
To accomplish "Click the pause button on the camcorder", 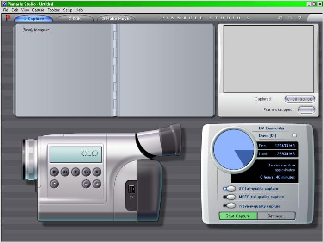I will pos(97,172).
